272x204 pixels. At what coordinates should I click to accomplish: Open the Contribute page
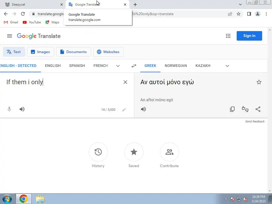169,155
